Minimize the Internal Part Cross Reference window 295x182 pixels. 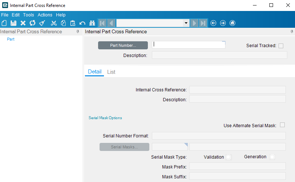point(255,5)
